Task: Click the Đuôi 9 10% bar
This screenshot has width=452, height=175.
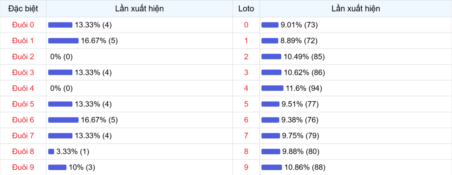Action: pyautogui.click(x=57, y=167)
